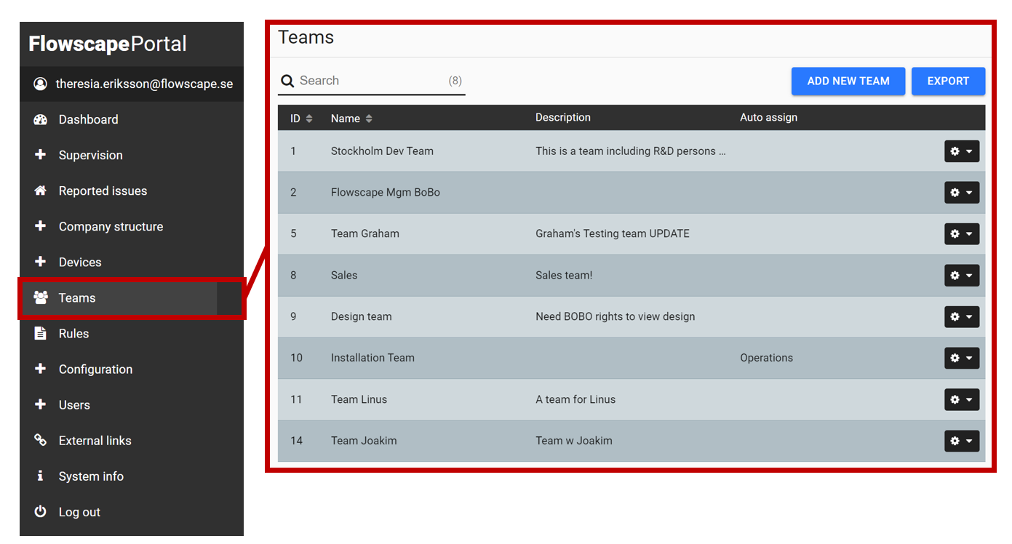Image resolution: width=1012 pixels, height=544 pixels.
Task: Open gear dropdown for Flowscape Mgm BoBo
Action: (x=962, y=193)
